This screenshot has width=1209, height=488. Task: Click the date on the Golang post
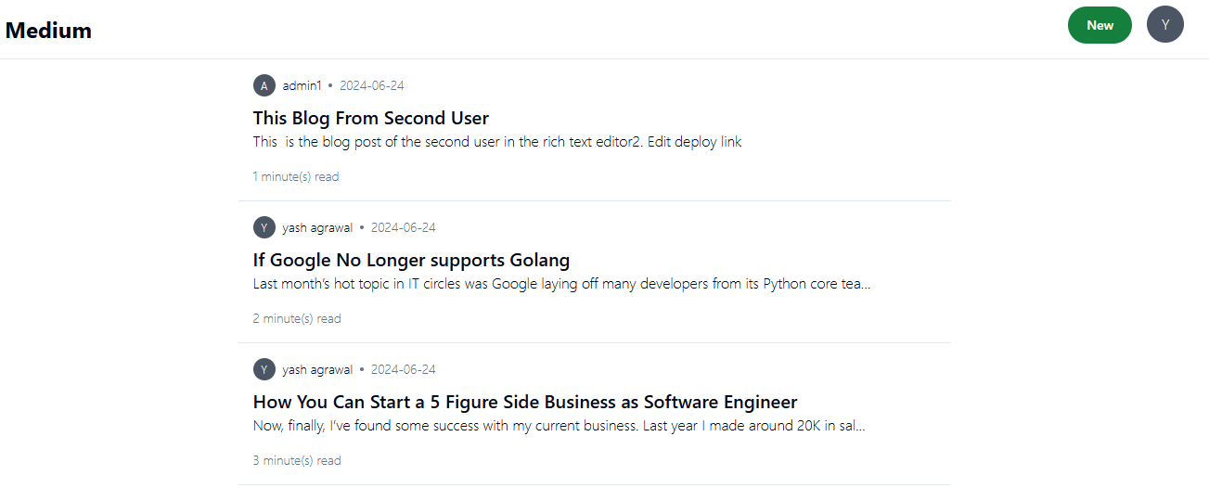(403, 227)
